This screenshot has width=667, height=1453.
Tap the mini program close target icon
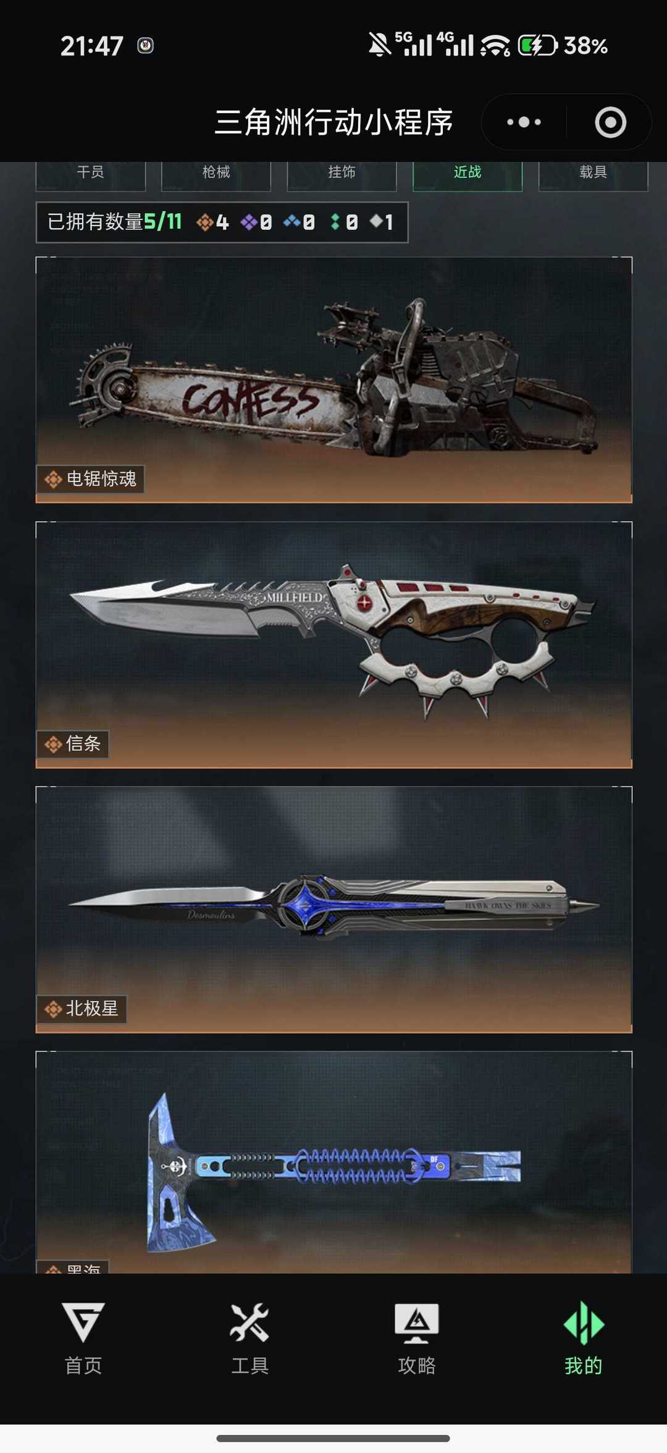(610, 122)
